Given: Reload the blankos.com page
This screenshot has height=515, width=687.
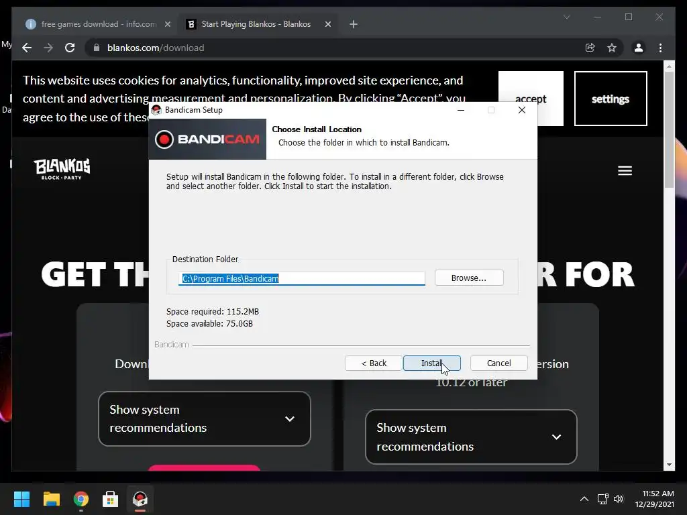Looking at the screenshot, I should point(70,48).
